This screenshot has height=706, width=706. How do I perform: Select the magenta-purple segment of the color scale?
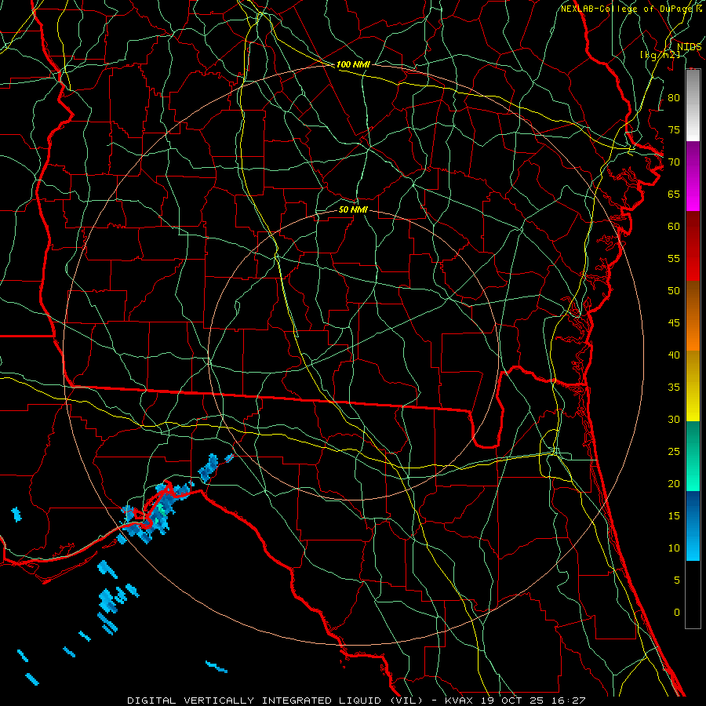point(693,176)
